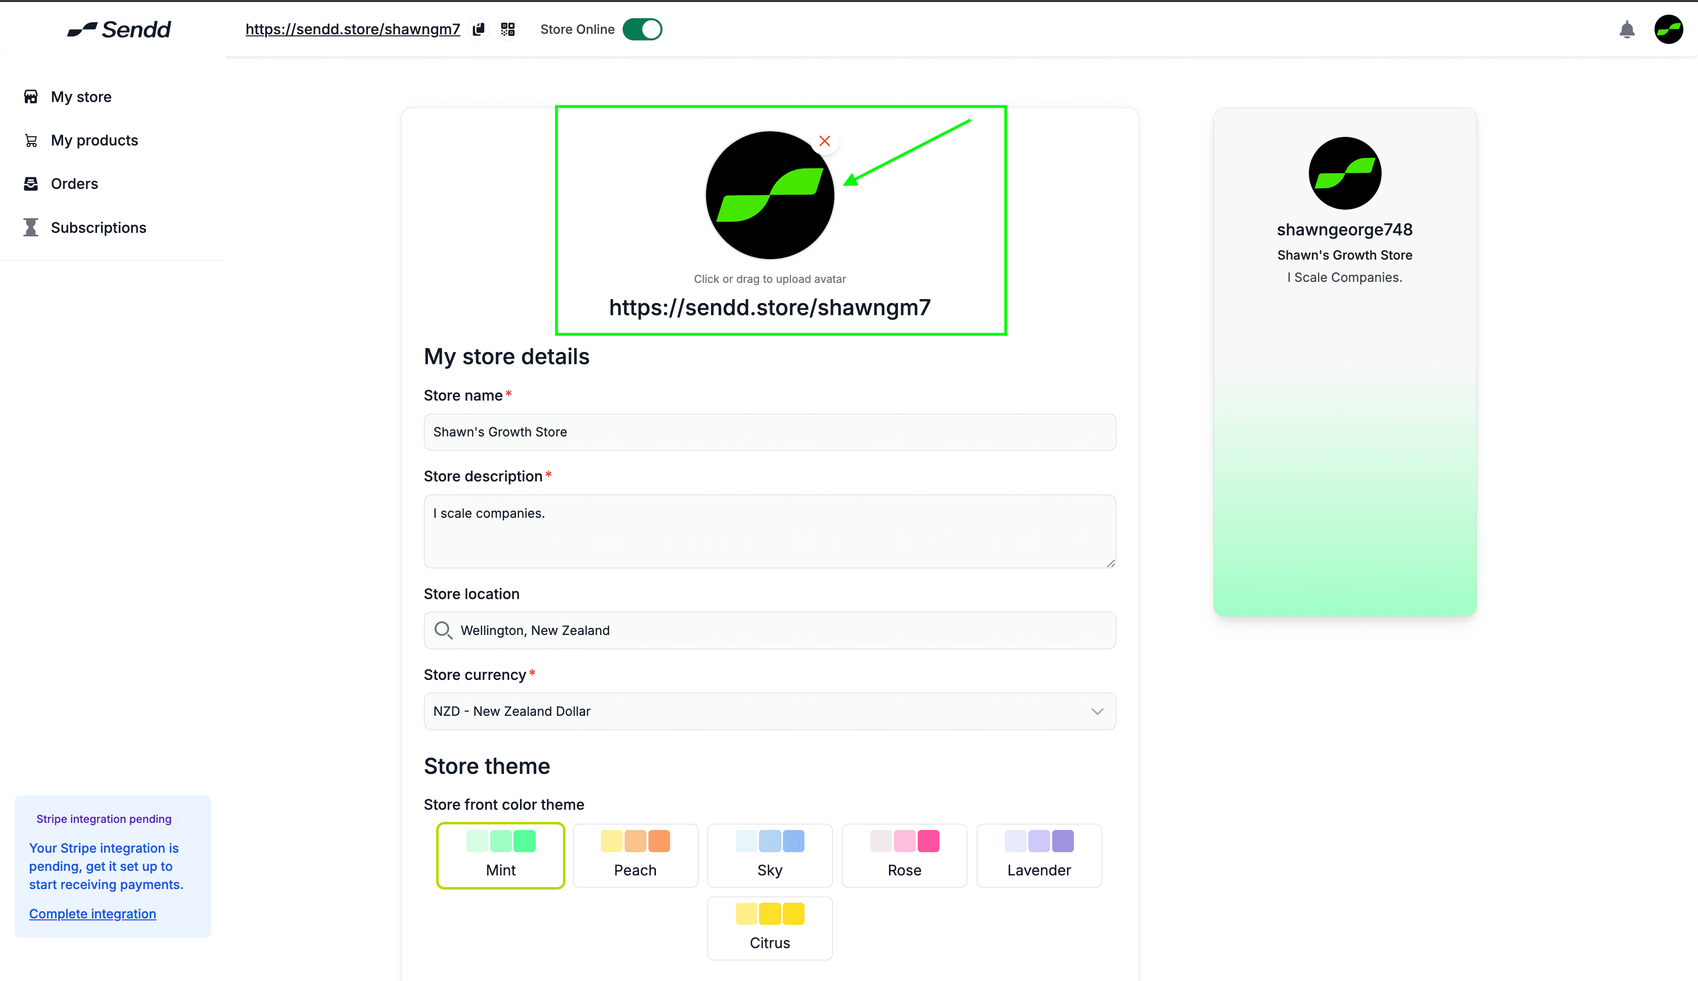Remove avatar with the red X

824,141
